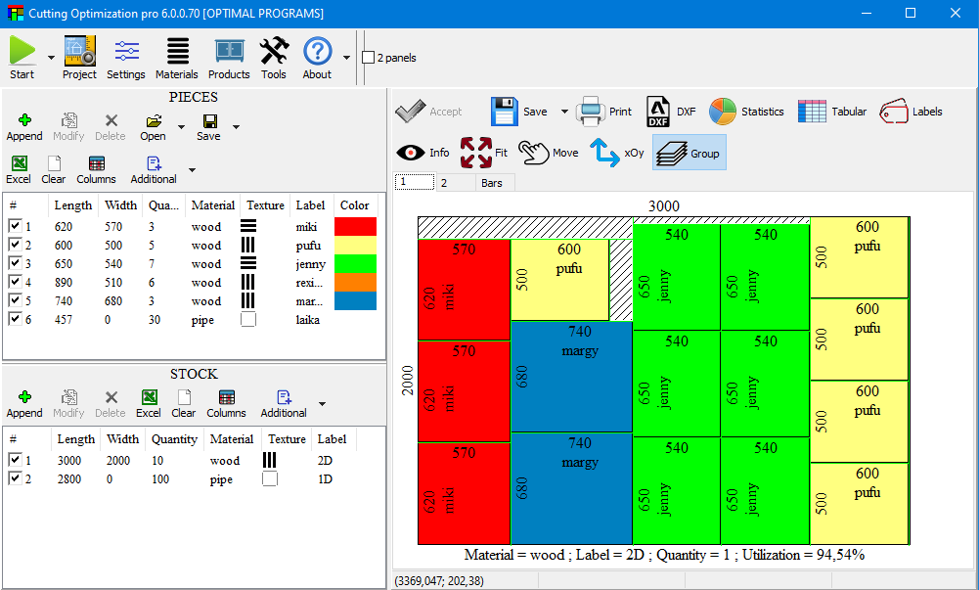Expand PIECES Open dropdown arrow
The height and width of the screenshot is (590, 979).
tap(181, 127)
